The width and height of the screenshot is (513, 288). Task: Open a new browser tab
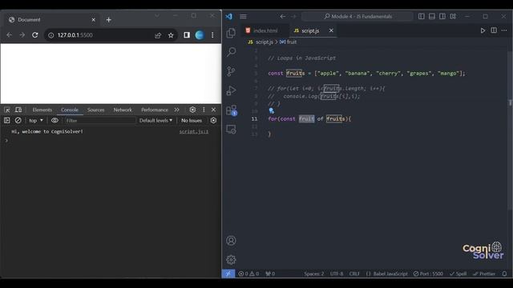[109, 20]
